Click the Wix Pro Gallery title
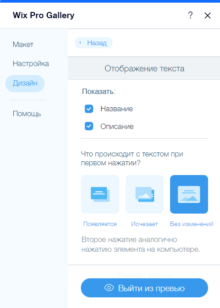 [x=44, y=16]
